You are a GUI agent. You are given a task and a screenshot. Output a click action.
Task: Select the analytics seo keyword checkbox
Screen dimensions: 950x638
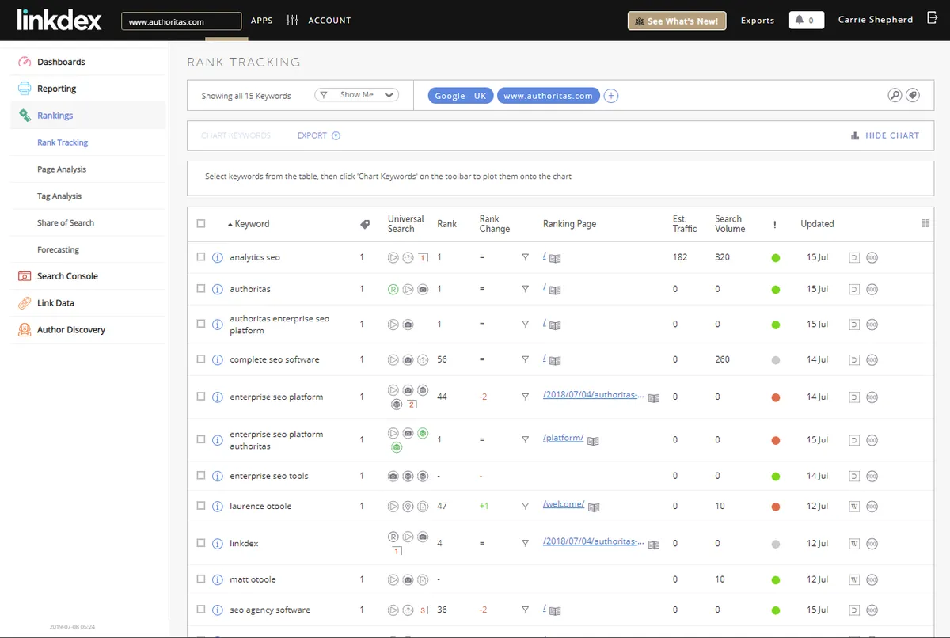click(x=201, y=257)
